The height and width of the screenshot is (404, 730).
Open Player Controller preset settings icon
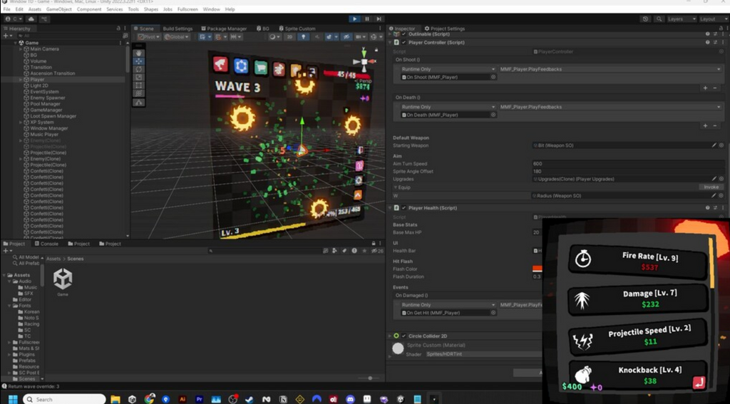click(715, 42)
